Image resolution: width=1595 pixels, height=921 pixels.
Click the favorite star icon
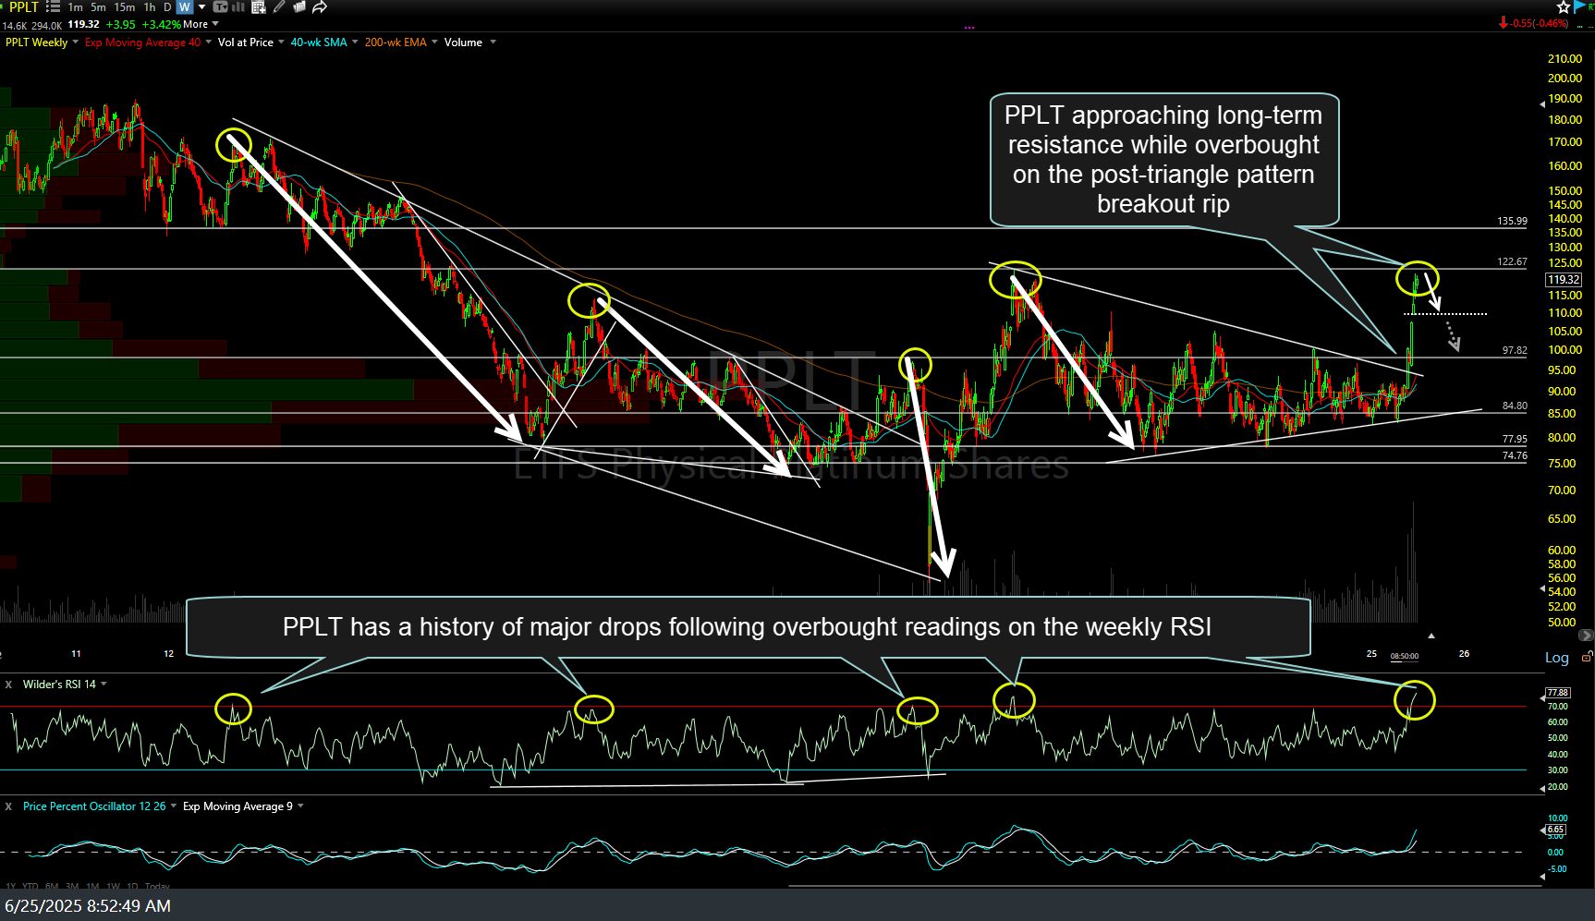(1563, 7)
